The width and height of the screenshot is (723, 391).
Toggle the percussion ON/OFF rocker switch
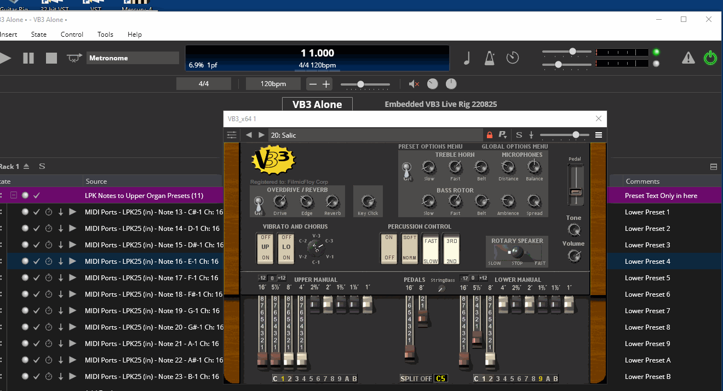click(x=389, y=248)
